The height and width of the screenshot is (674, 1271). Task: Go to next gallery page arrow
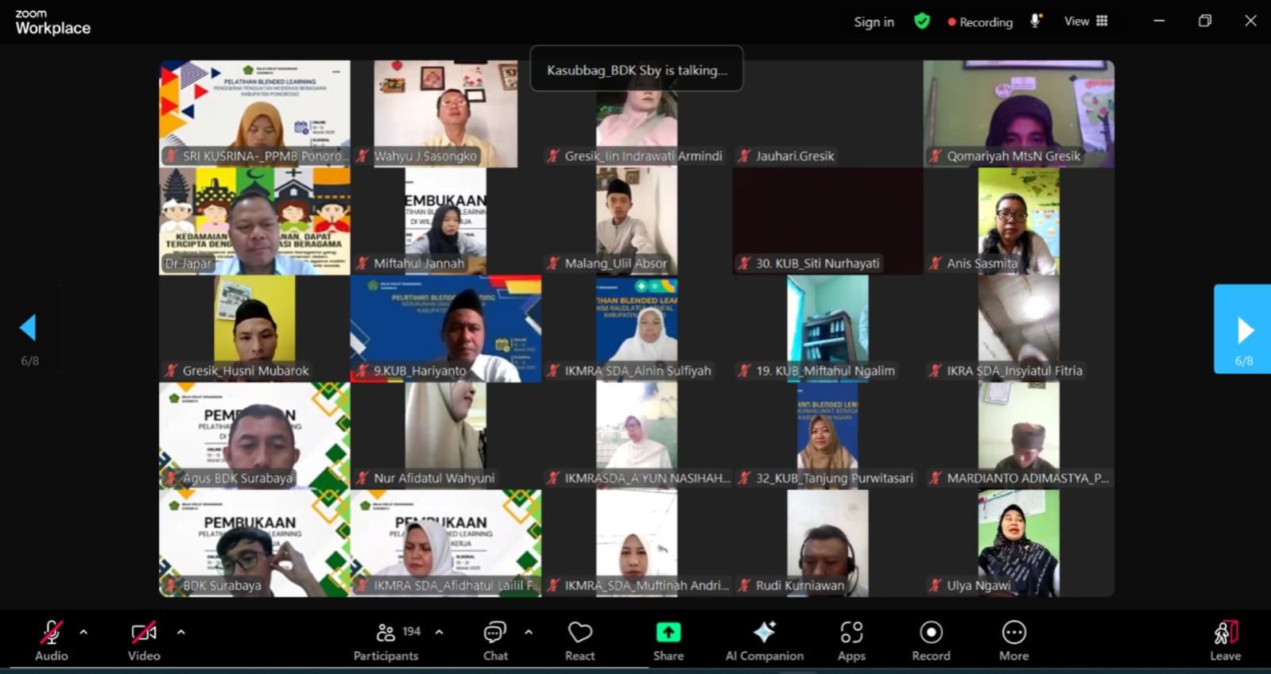point(1244,329)
